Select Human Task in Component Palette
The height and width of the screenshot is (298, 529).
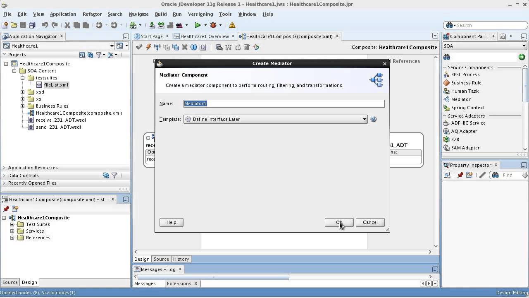(465, 91)
